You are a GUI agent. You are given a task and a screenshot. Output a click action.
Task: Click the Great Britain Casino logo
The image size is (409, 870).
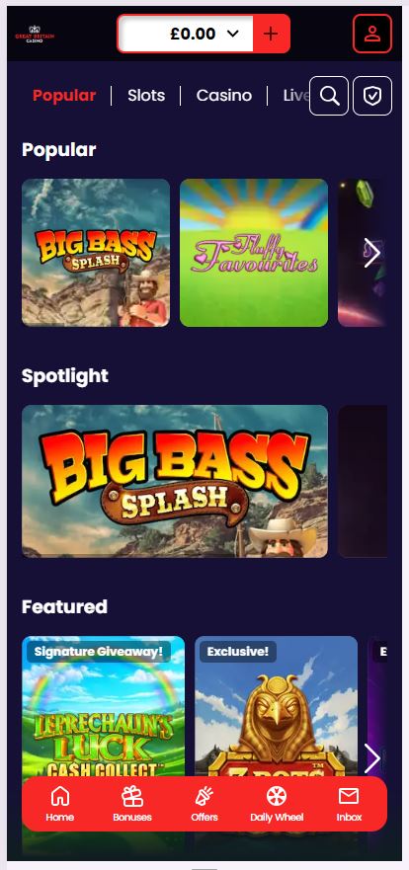click(x=35, y=34)
